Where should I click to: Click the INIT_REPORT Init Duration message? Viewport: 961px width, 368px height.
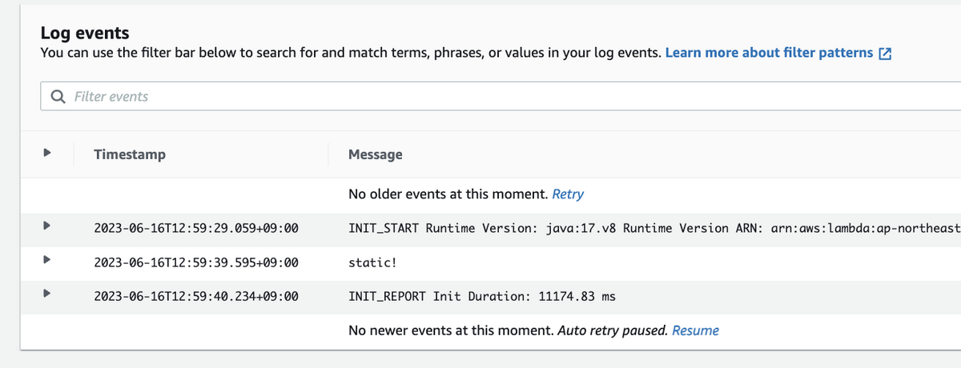(481, 296)
